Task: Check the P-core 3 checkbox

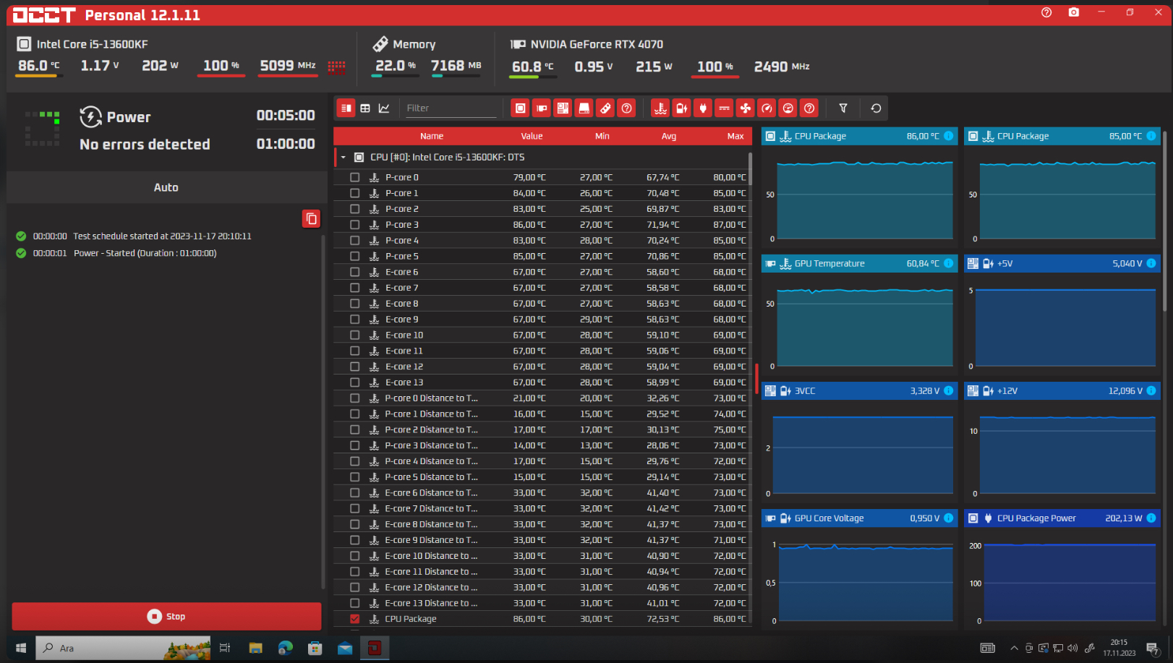Action: pyautogui.click(x=354, y=225)
